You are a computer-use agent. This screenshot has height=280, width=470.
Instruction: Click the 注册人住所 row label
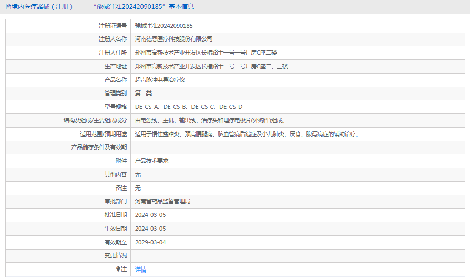[113, 53]
